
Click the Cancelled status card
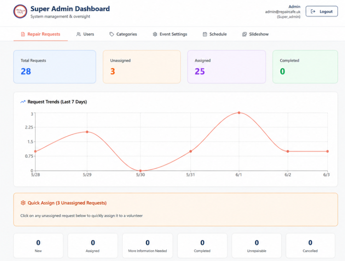[x=310, y=246]
